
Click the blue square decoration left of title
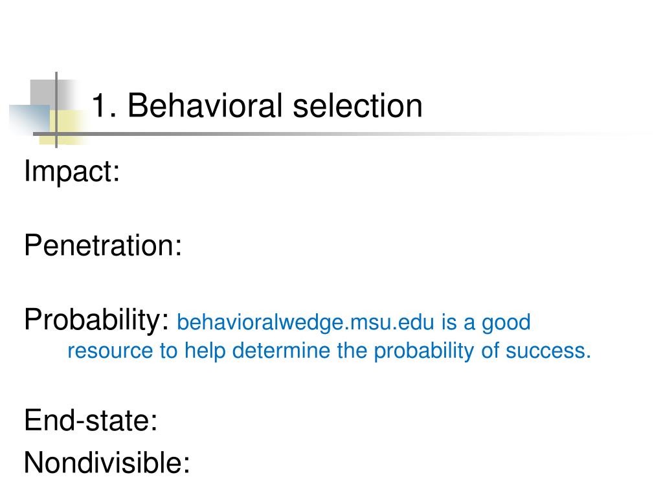pyautogui.click(x=30, y=119)
